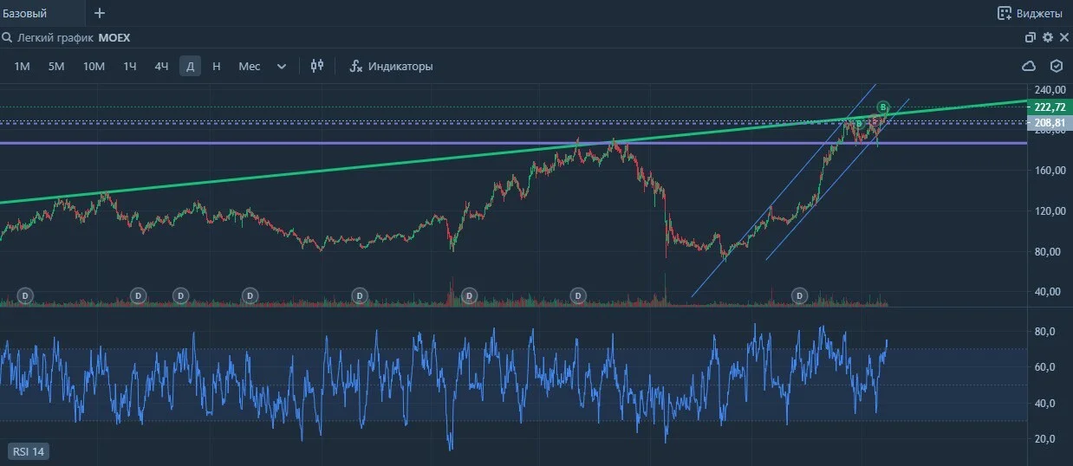Image resolution: width=1073 pixels, height=466 pixels.
Task: Choose the Мес monthly timeframe
Action: point(250,66)
